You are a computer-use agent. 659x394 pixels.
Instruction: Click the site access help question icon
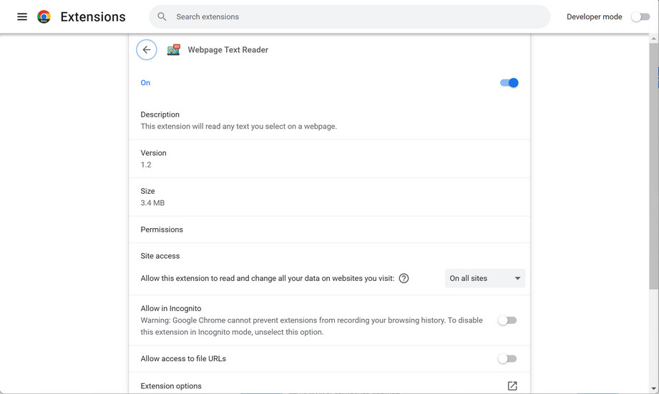tap(404, 278)
